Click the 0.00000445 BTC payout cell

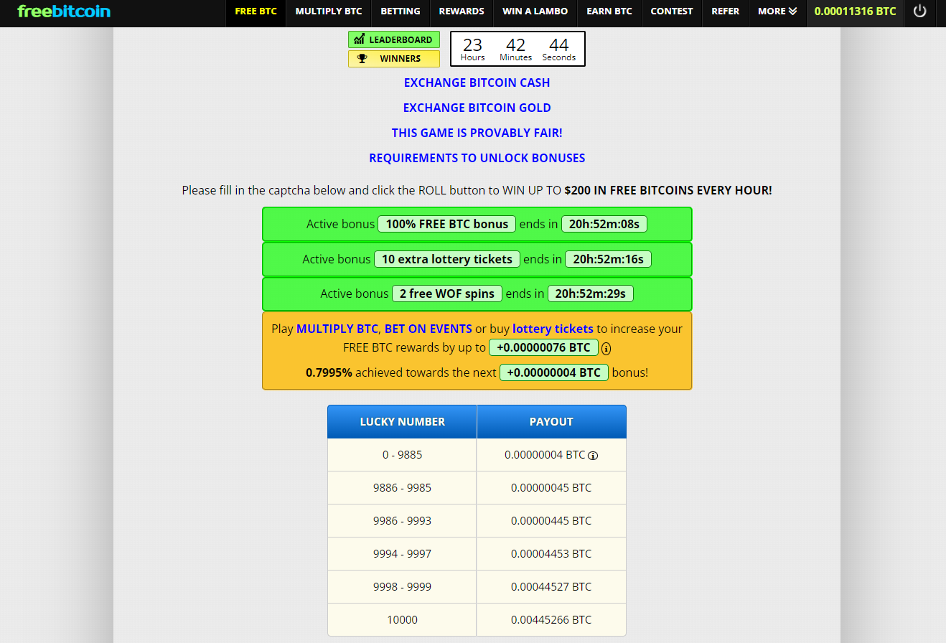click(551, 521)
